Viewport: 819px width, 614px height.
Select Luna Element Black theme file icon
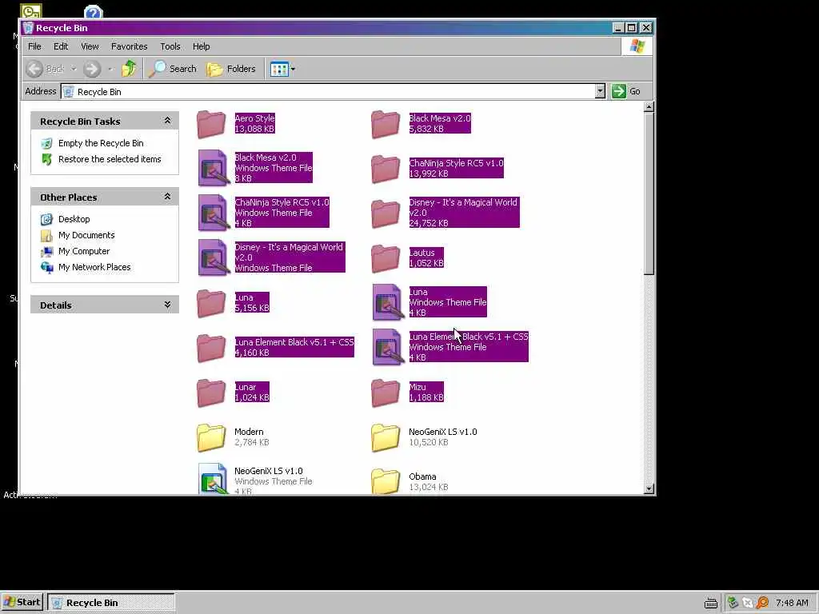click(388, 347)
